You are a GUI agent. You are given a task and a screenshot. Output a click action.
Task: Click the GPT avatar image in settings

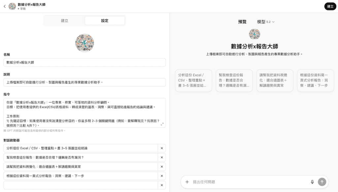coord(84,43)
